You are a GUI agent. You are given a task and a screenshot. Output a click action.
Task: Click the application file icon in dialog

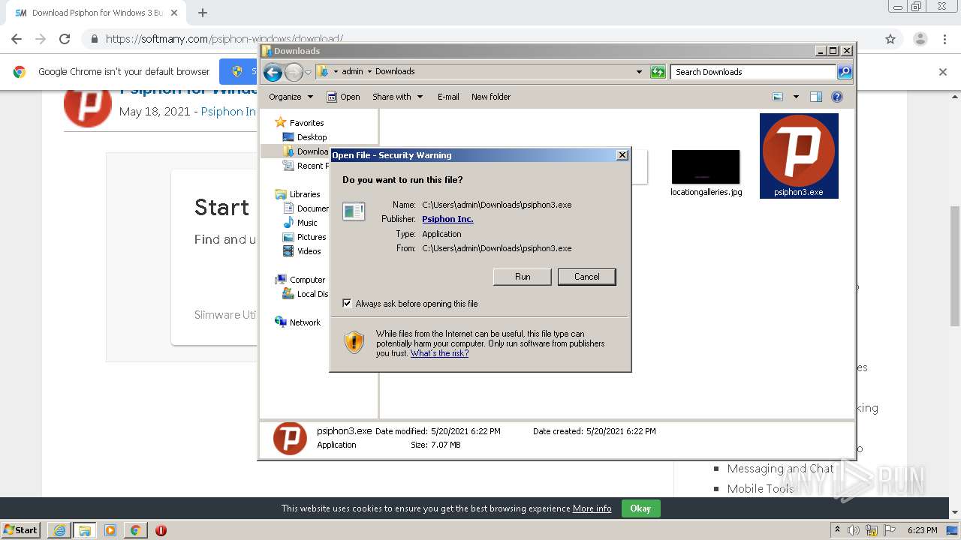click(x=354, y=211)
